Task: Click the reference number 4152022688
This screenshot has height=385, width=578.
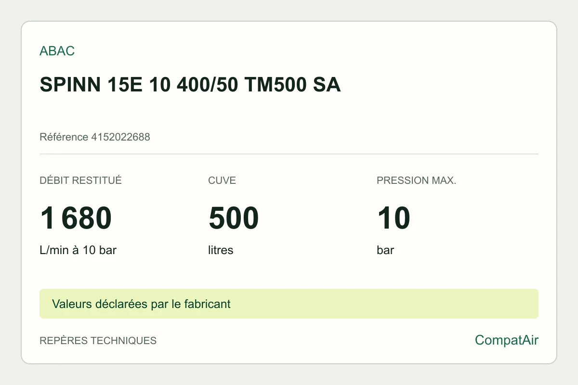Action: 120,137
